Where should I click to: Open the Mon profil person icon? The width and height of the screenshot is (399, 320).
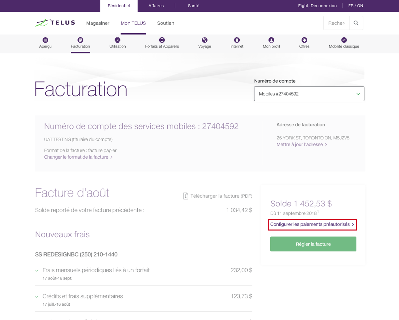click(x=271, y=40)
